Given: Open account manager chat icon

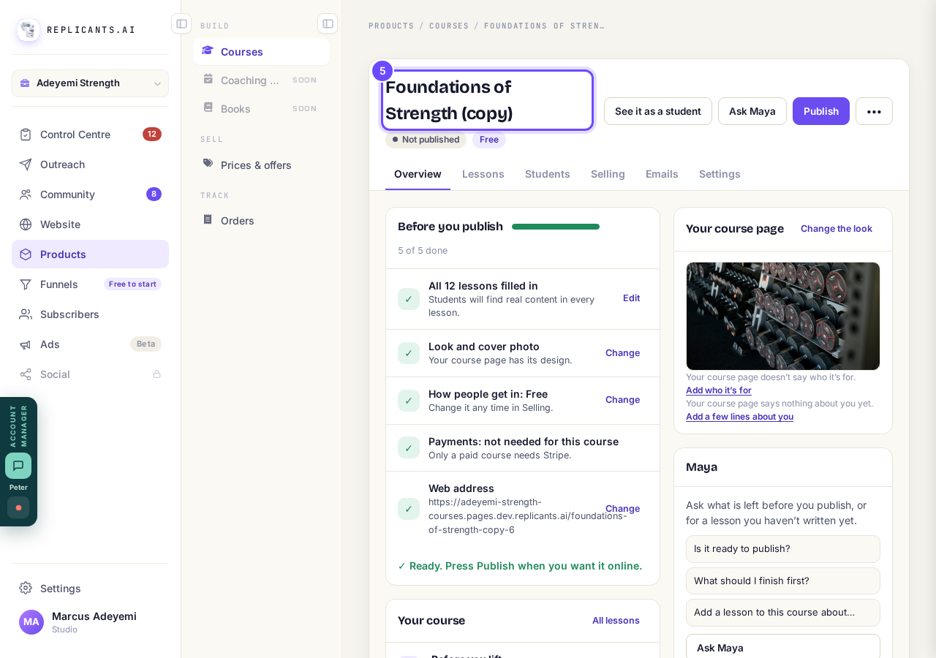Looking at the screenshot, I should (18, 466).
